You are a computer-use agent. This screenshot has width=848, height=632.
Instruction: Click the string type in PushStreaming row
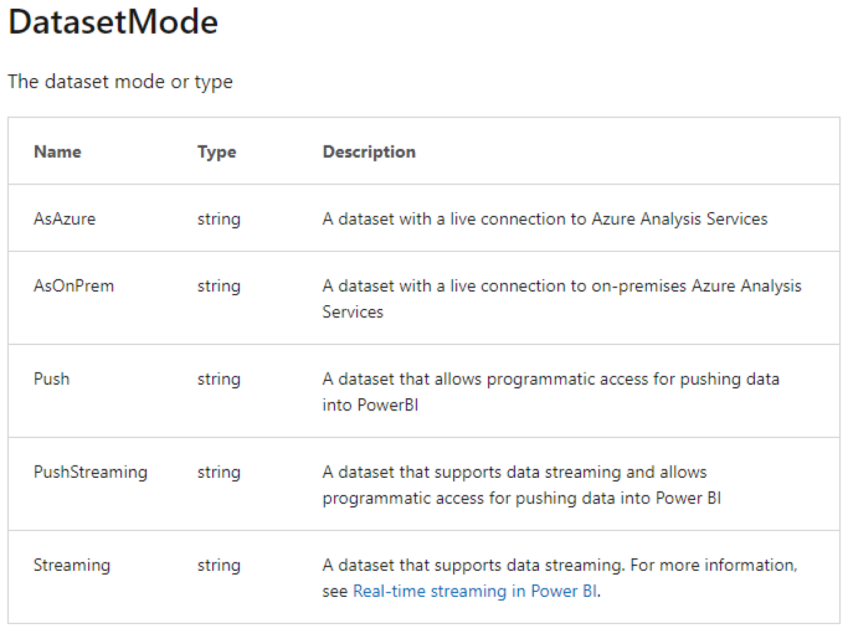(219, 473)
